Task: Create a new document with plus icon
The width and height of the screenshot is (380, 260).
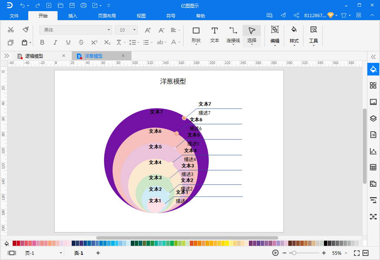Action: tap(49, 5)
